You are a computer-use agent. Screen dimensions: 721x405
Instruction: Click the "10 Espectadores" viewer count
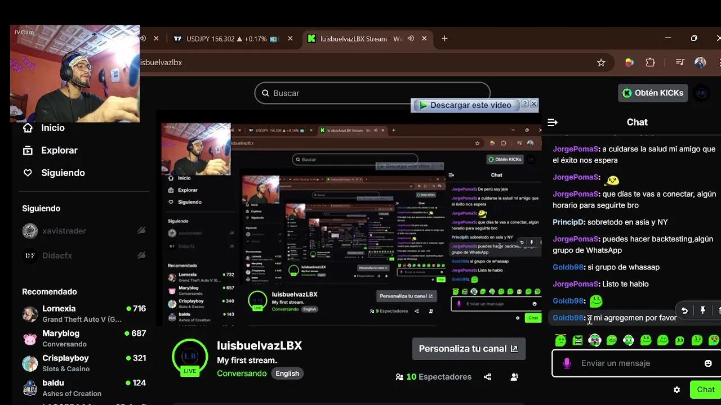click(x=433, y=377)
